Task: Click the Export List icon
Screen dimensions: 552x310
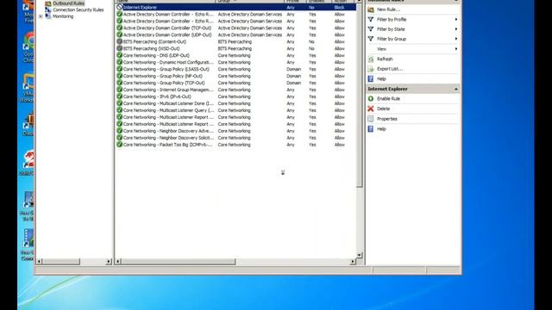Action: [371, 69]
